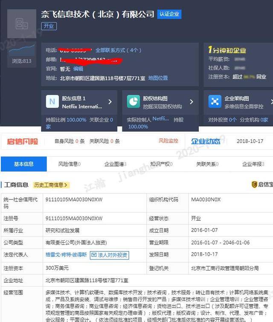Click the 企业动态 heading
273x322 pixels.
tap(206, 141)
